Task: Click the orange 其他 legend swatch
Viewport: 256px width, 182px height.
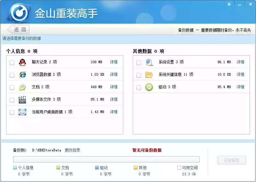Action: tap(135, 168)
